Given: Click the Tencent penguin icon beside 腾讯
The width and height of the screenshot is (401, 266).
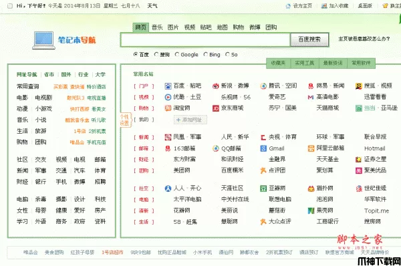Looking at the screenshot, I should [263, 86].
